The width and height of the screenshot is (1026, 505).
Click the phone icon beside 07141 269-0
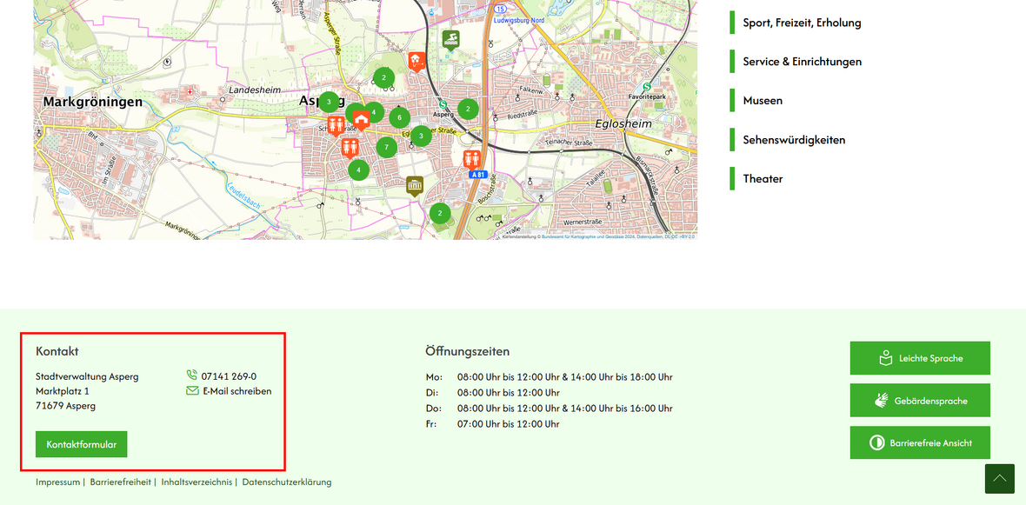click(192, 375)
